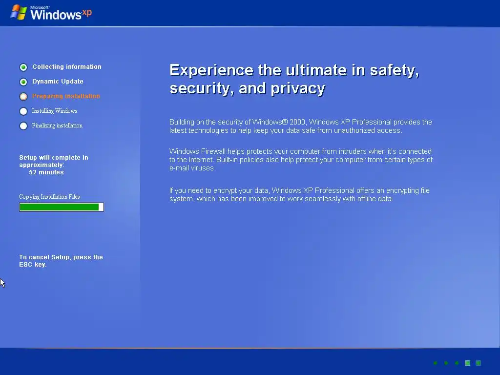Click the empty bullet beside Installing Windows
500x375 pixels.
pos(23,111)
